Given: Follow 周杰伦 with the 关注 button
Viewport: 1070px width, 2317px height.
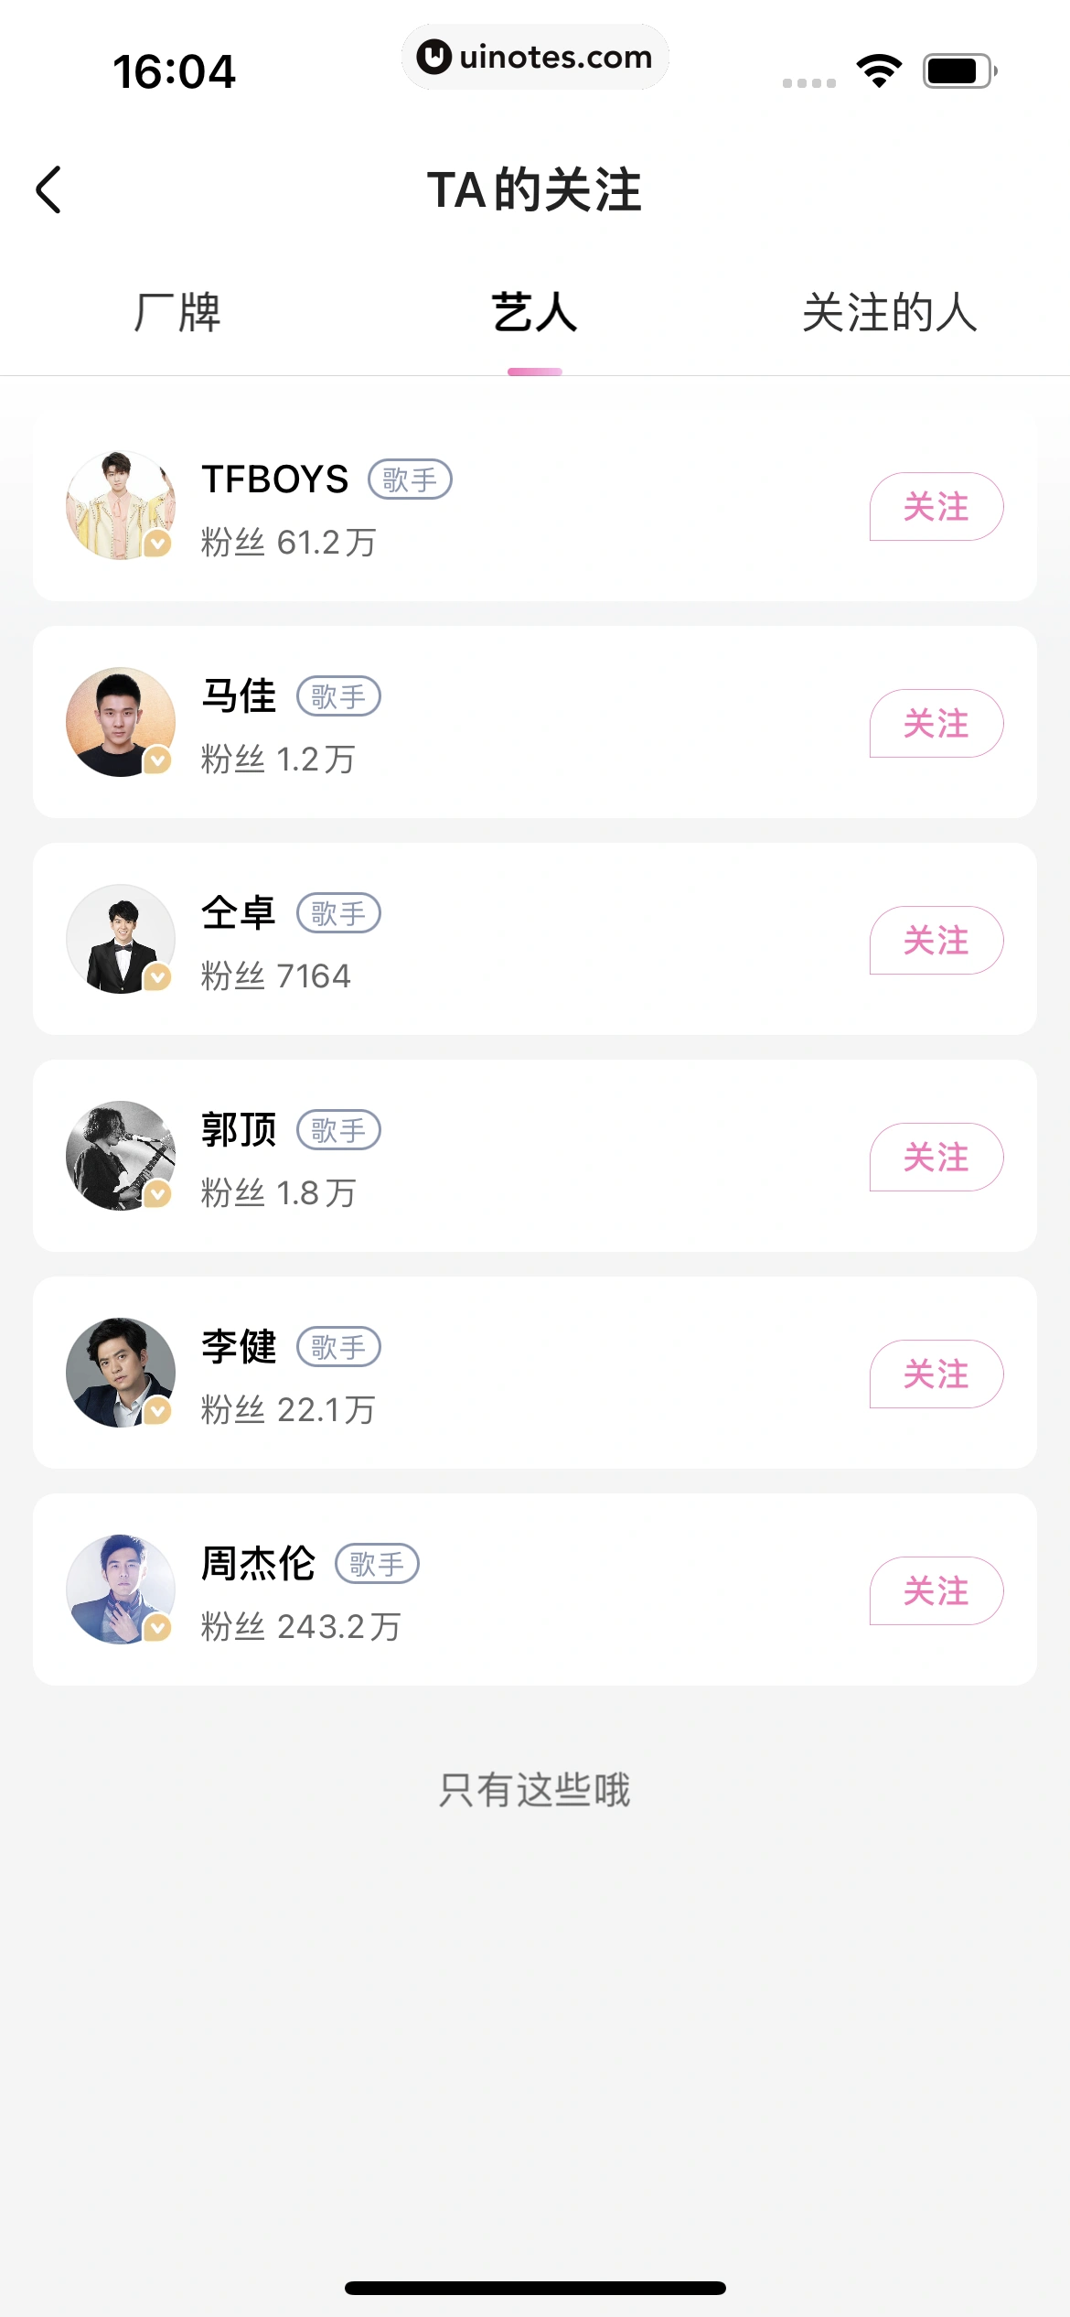Looking at the screenshot, I should click(x=936, y=1591).
